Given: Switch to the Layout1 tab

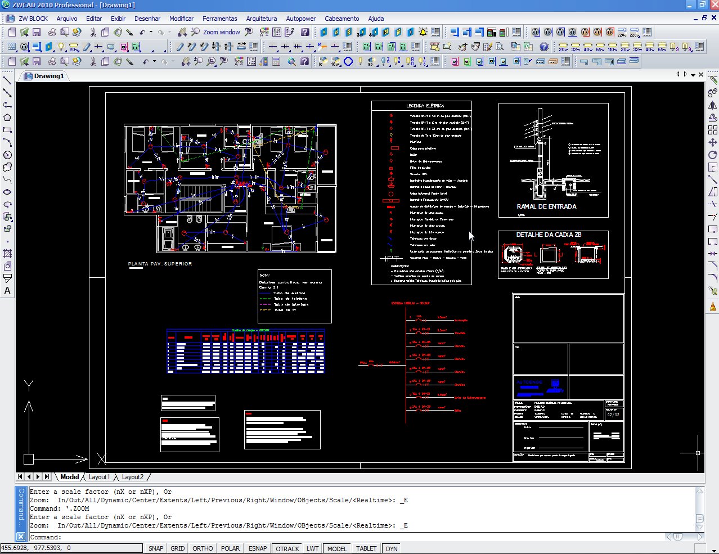Looking at the screenshot, I should pyautogui.click(x=100, y=477).
